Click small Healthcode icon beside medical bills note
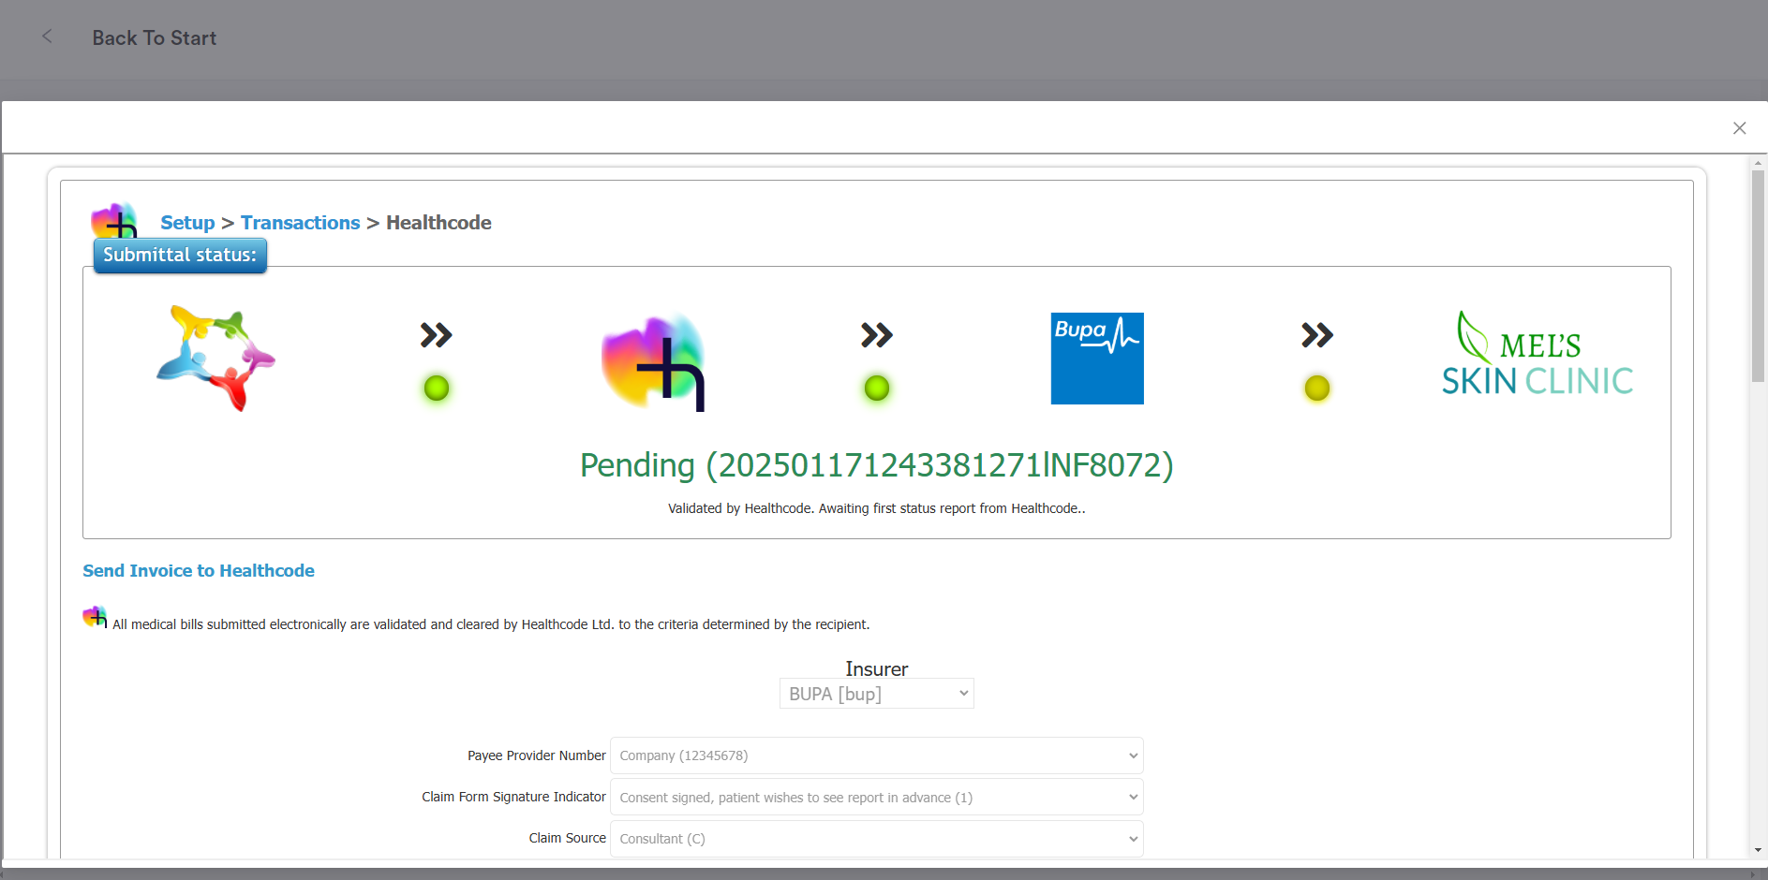Screen dimensions: 1768x880 click(95, 617)
